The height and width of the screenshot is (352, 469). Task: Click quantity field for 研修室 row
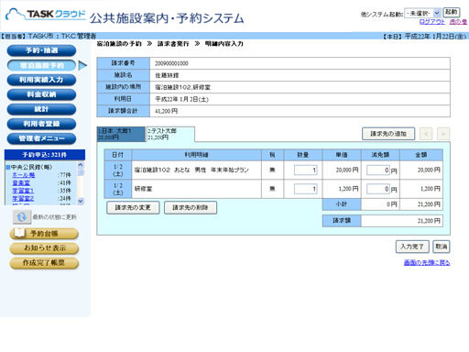tap(306, 189)
